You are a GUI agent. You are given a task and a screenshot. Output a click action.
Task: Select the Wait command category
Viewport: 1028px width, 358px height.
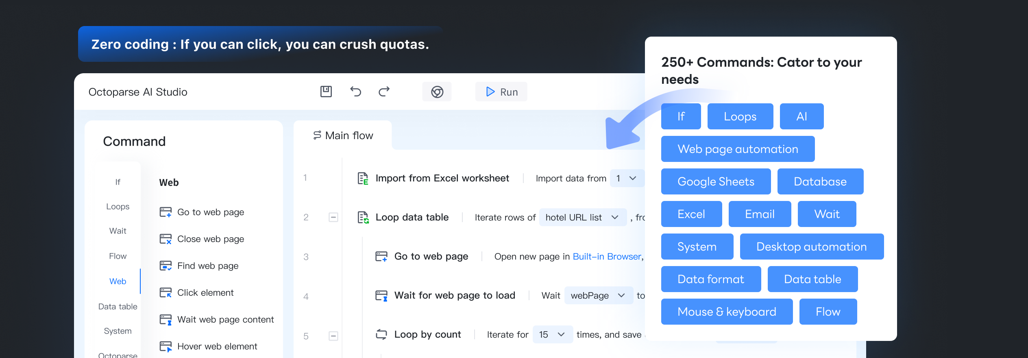118,231
